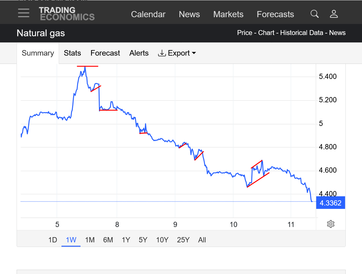Expand the Export dropdown
Screen dimensions: 362x274
tap(177, 53)
